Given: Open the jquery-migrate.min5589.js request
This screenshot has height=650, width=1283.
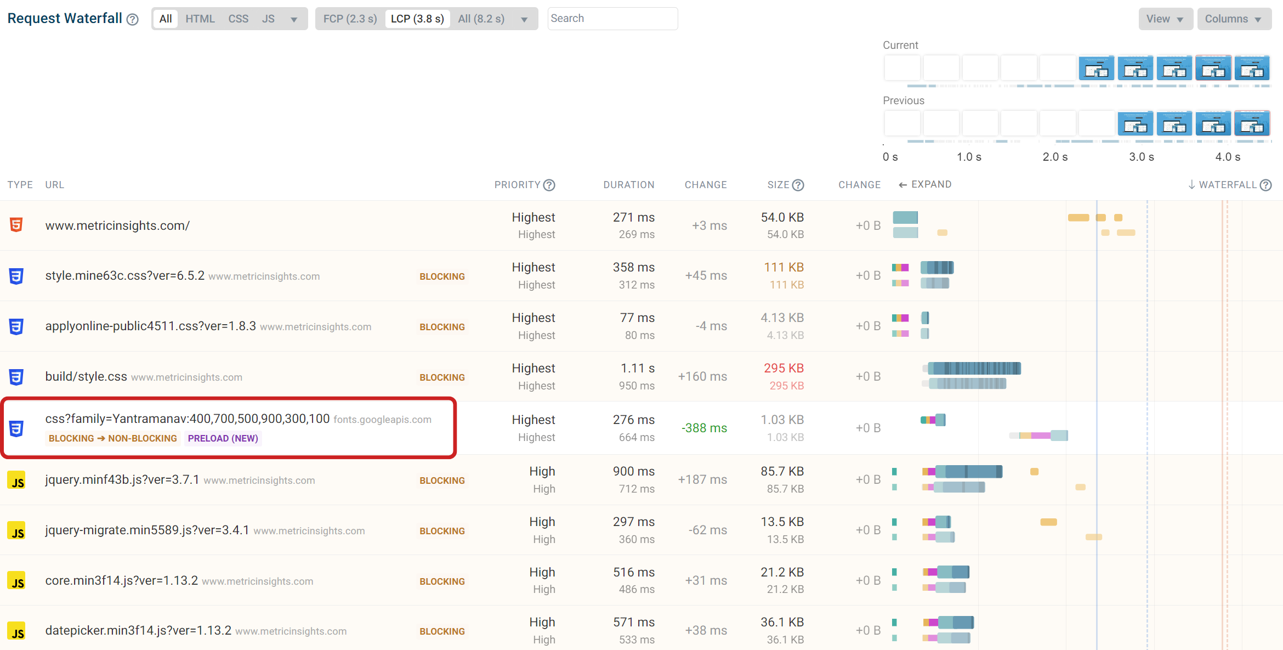Looking at the screenshot, I should coord(147,530).
